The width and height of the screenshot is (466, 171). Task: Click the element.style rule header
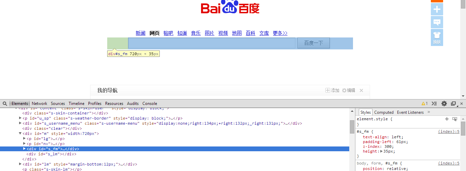click(375, 119)
